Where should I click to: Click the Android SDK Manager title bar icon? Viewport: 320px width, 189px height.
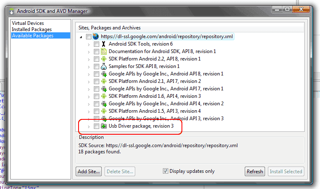click(x=12, y=11)
